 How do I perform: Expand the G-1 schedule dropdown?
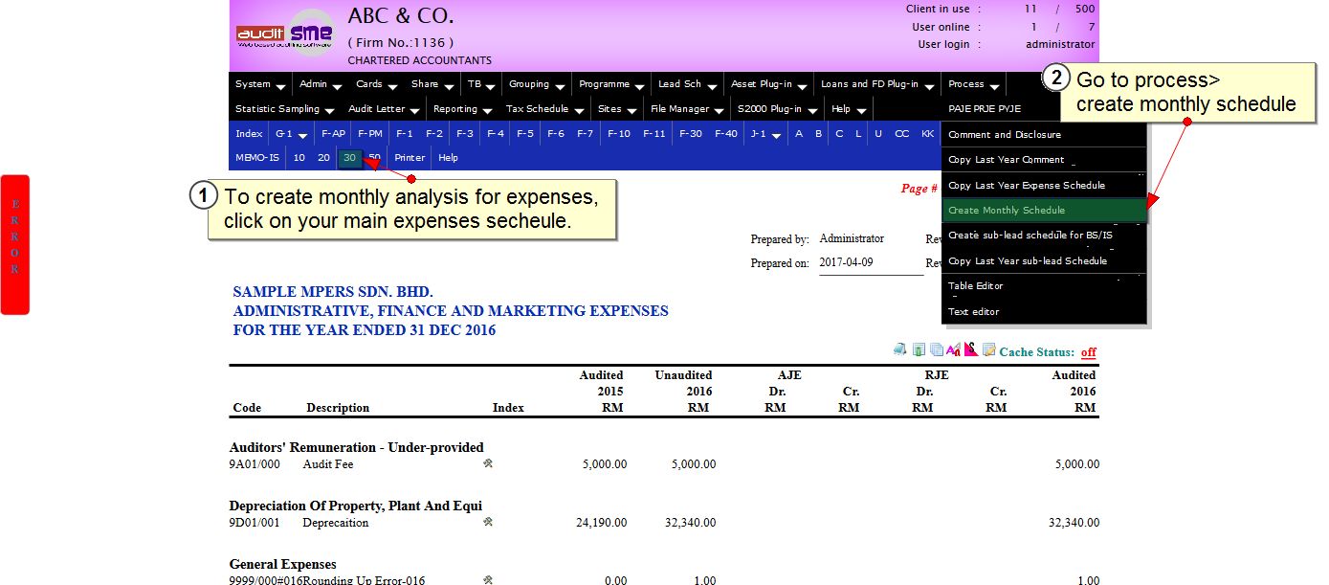point(290,134)
